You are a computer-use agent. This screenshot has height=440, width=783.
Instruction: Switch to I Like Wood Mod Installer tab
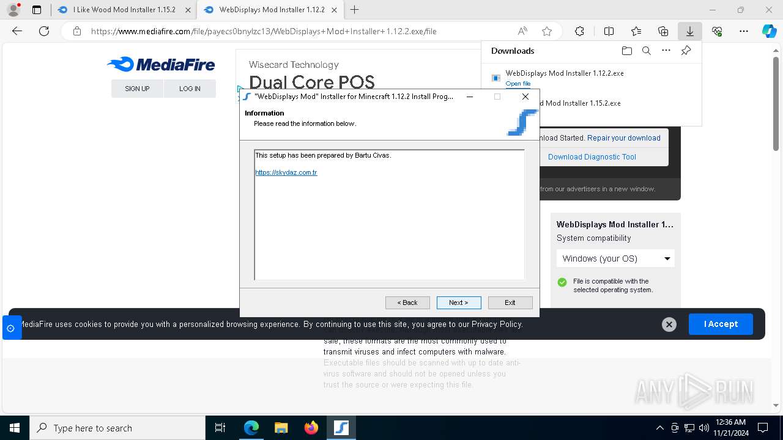pos(124,10)
